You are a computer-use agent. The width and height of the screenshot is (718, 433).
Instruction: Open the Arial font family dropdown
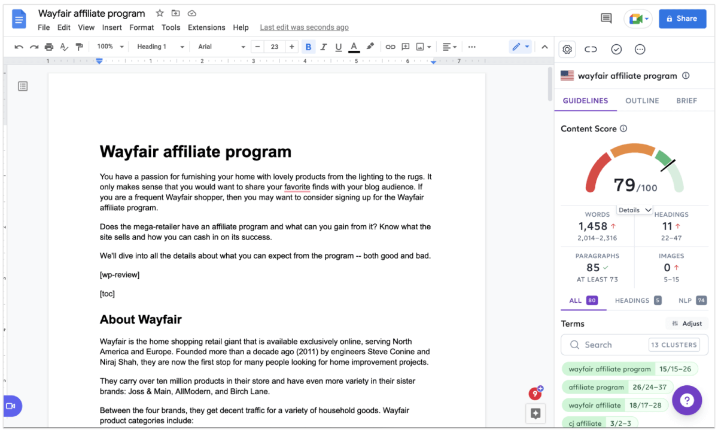(x=220, y=46)
